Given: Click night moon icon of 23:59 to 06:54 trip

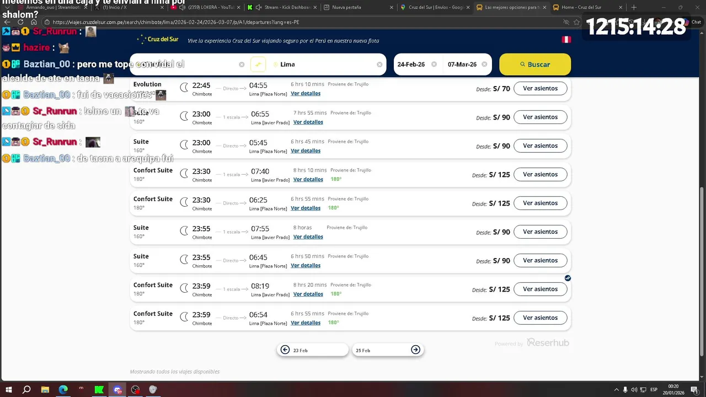Looking at the screenshot, I should click(x=184, y=316).
